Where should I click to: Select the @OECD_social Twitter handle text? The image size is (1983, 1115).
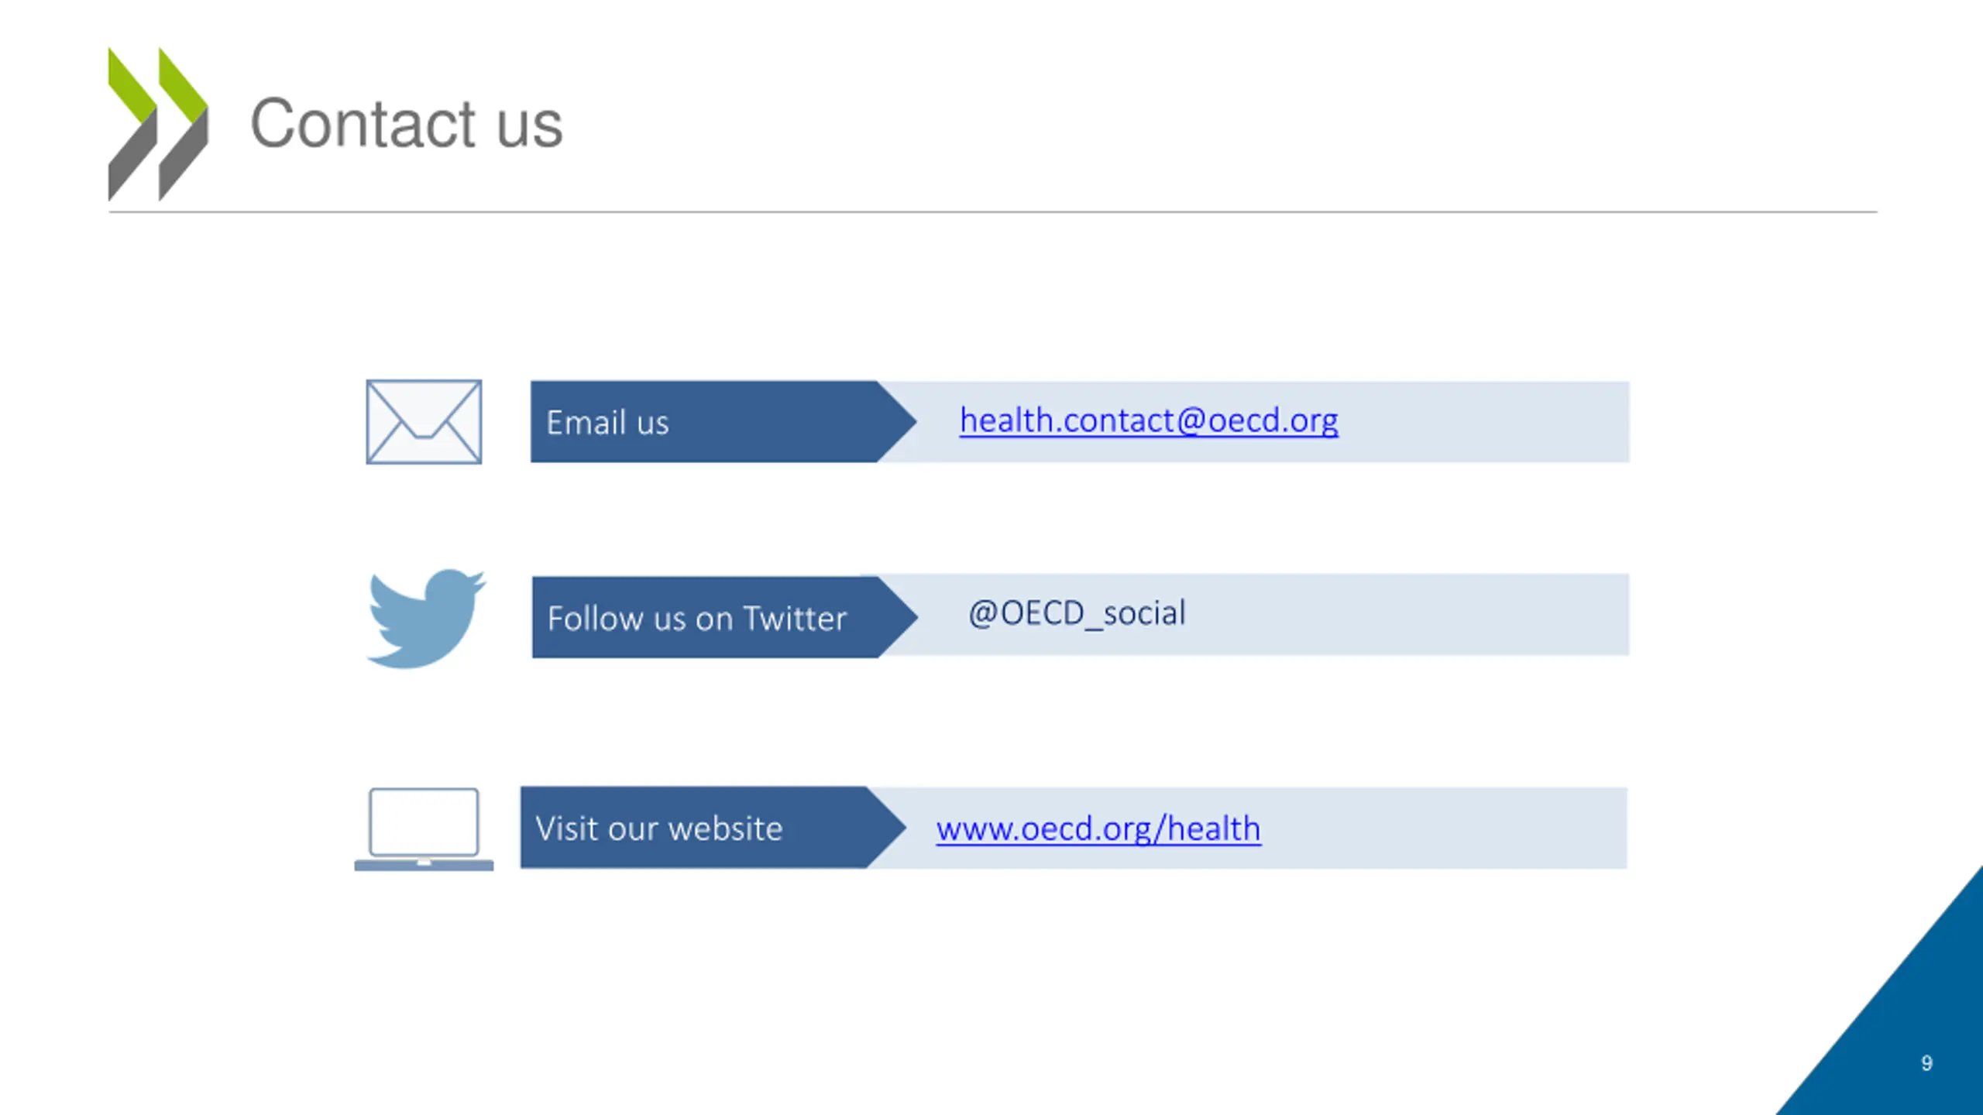pyautogui.click(x=1077, y=613)
